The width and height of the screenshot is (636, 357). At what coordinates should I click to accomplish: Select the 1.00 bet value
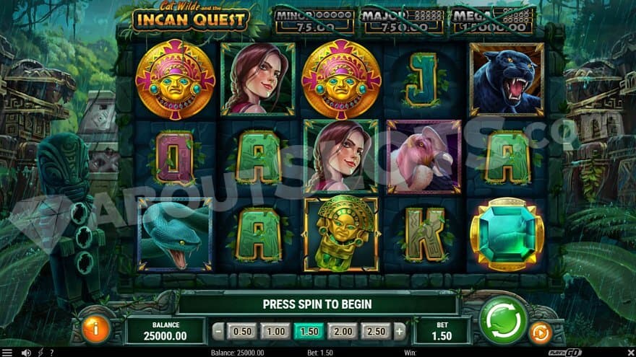coord(275,332)
